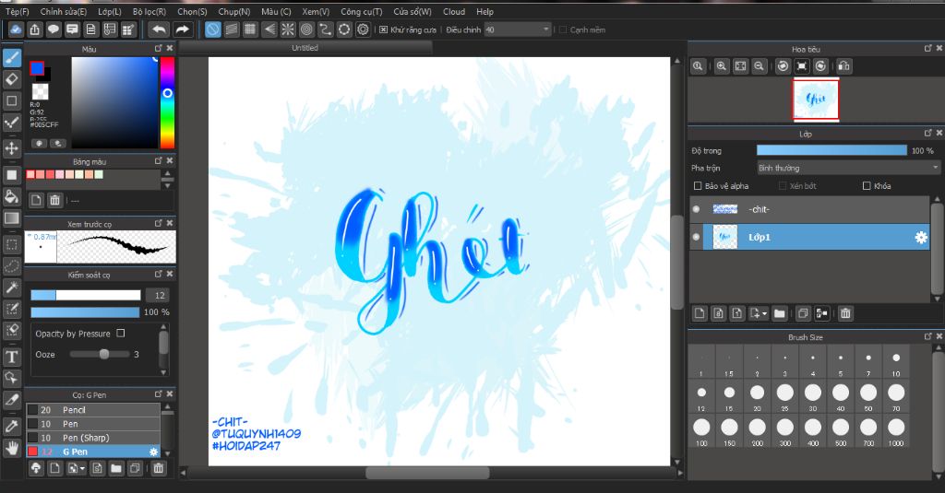The width and height of the screenshot is (945, 493).
Task: Delete palette color with trash icon
Action: [54, 201]
